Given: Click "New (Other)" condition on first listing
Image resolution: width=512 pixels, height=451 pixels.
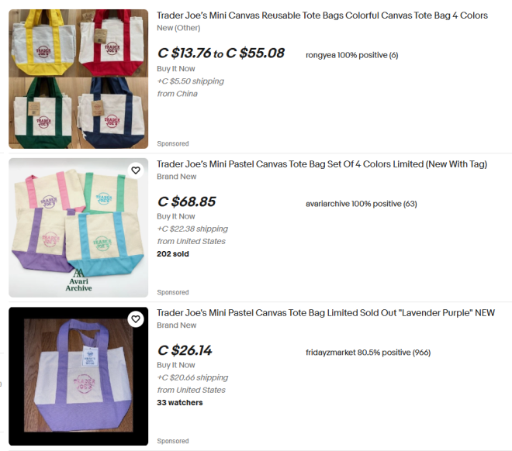Looking at the screenshot, I should click(178, 28).
